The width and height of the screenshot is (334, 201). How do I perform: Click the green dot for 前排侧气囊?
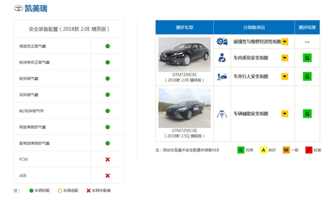coord(107,79)
